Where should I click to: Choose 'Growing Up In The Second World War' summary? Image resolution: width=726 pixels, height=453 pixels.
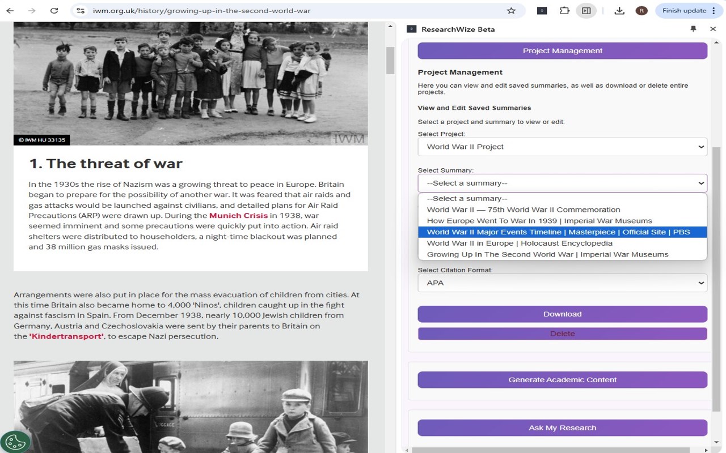pyautogui.click(x=563, y=254)
